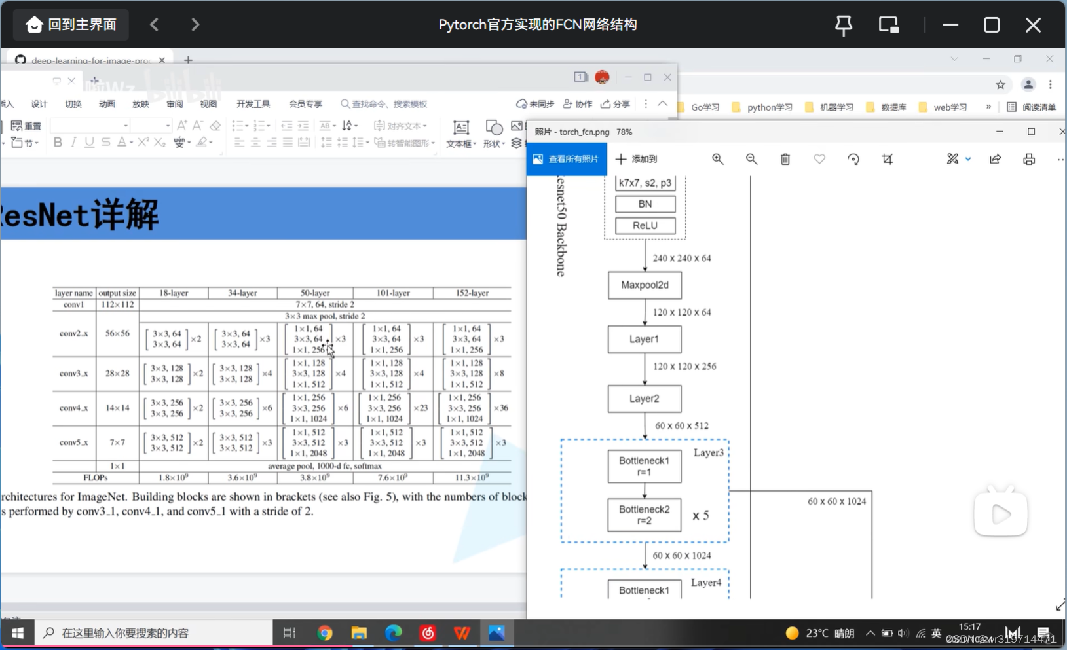The image size is (1067, 650).
Task: Open the font color dropdown arrow in WPS
Action: point(131,143)
